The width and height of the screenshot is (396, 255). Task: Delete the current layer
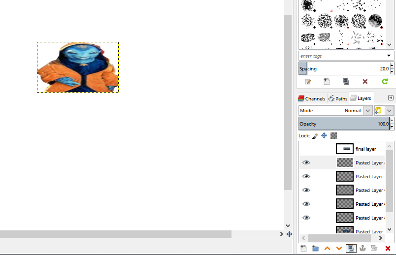tap(388, 249)
